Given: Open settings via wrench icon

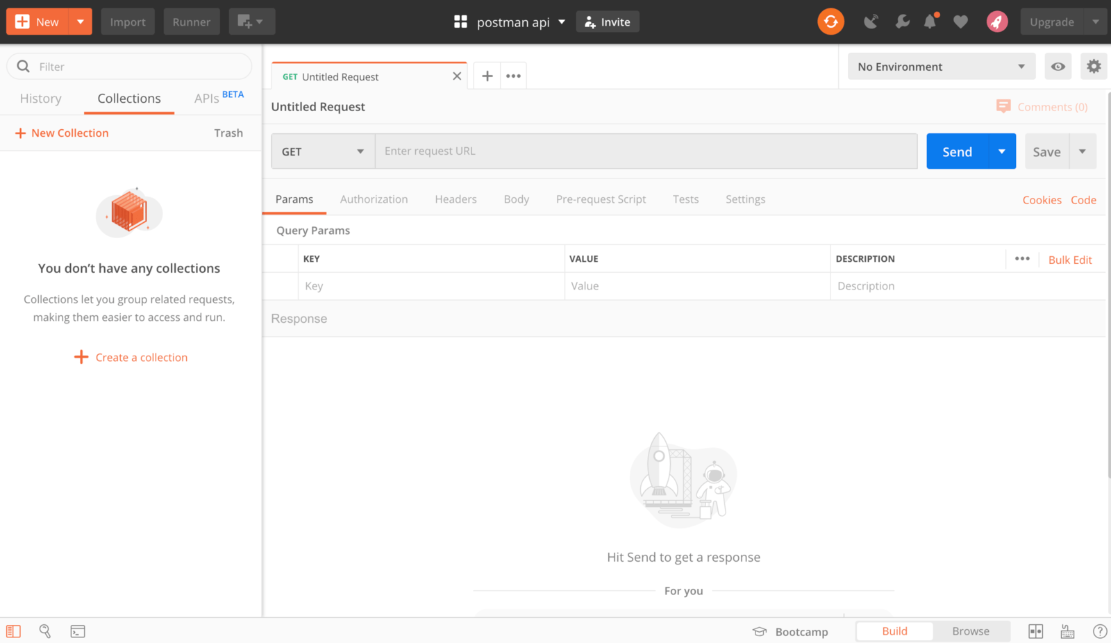Looking at the screenshot, I should point(901,22).
